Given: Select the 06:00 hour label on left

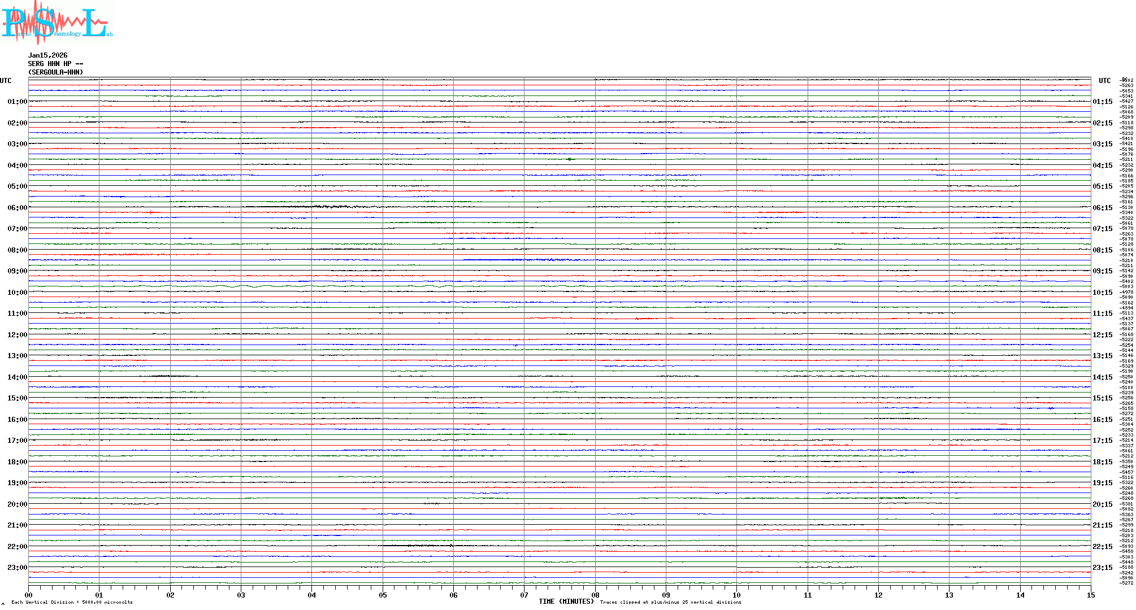Looking at the screenshot, I should click(17, 208).
